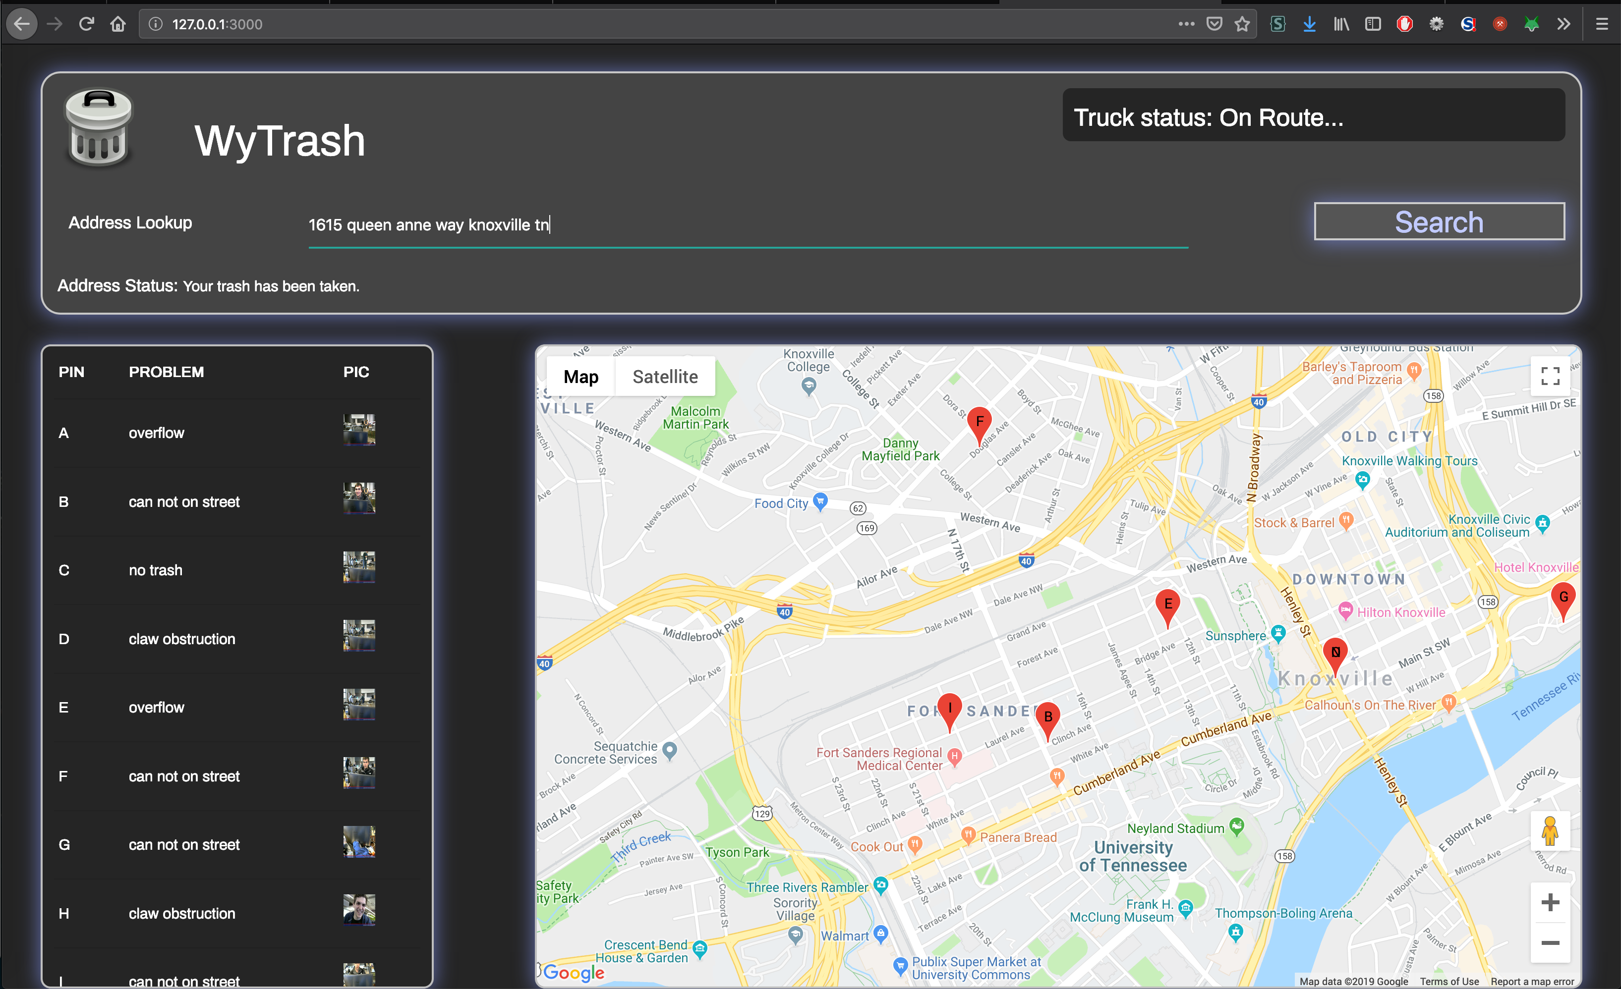Open page actions three-dots menu
1621x989 pixels.
pyautogui.click(x=1186, y=24)
